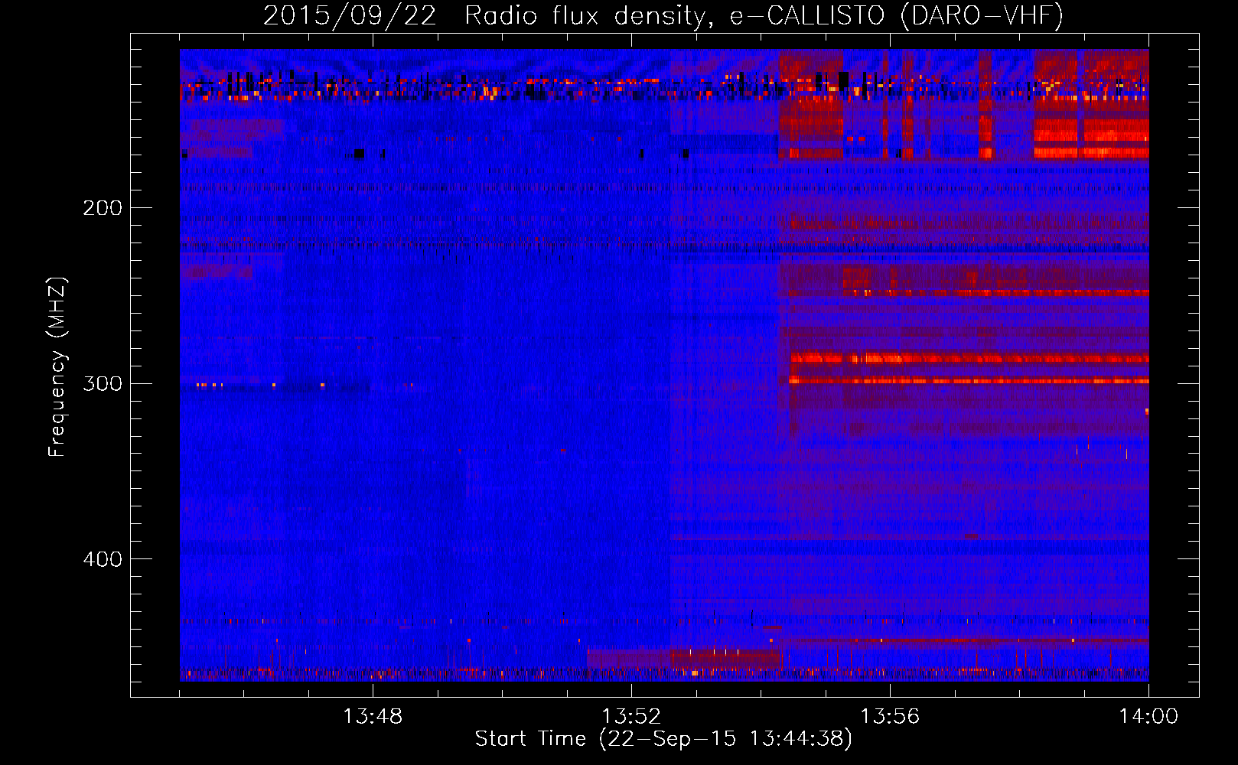Click the "13:56" time tick label
1238x765 pixels.
click(890, 717)
